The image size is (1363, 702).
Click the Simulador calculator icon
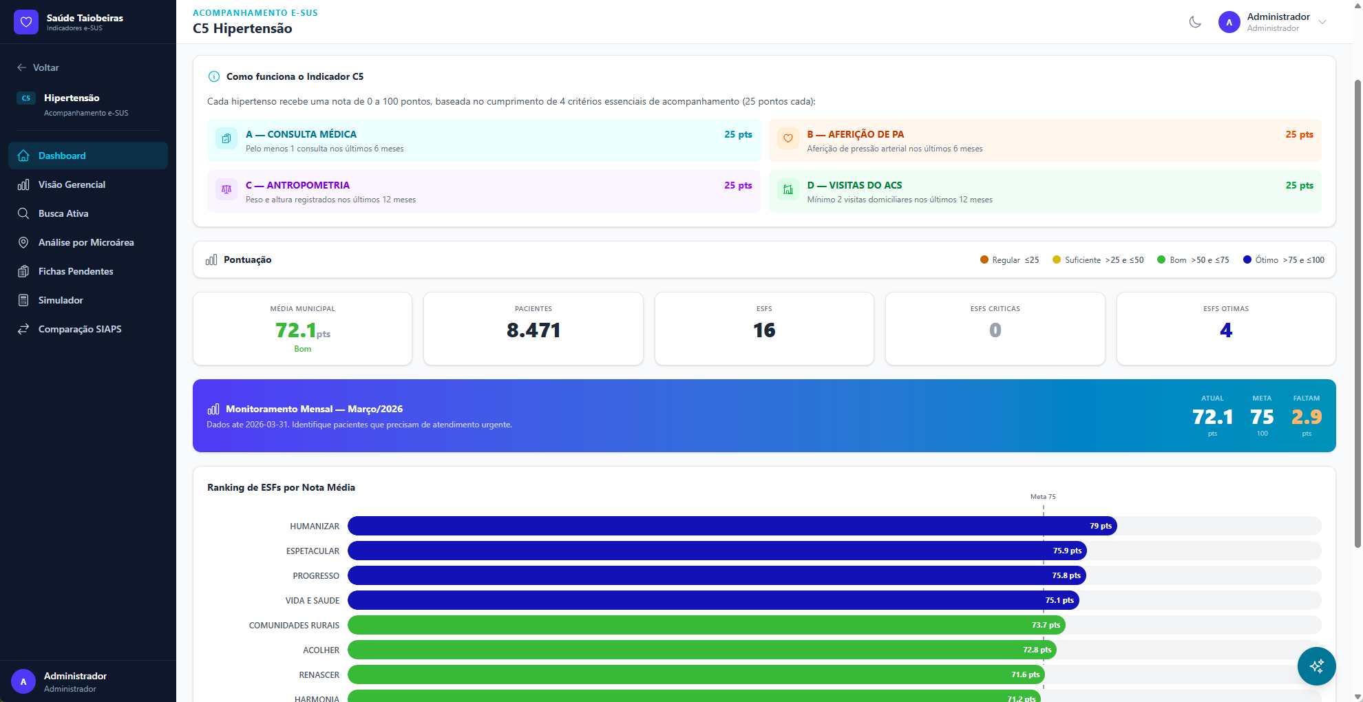click(23, 300)
